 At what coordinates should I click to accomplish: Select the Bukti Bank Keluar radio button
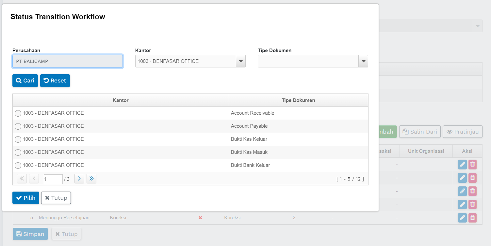(18, 166)
